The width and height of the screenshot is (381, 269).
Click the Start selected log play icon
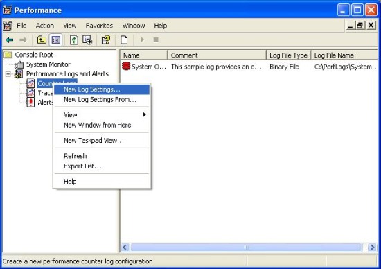[x=142, y=40]
